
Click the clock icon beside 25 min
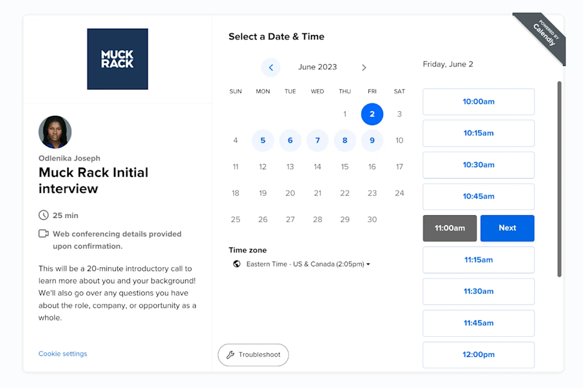tap(43, 215)
